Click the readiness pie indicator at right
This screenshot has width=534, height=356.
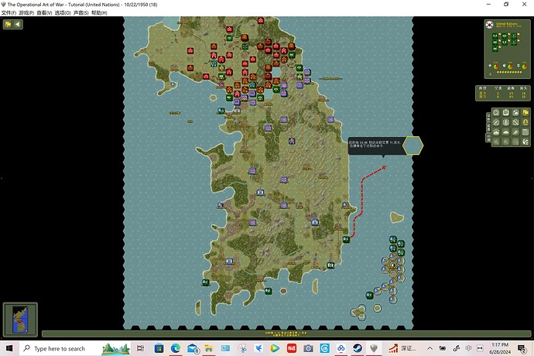524,66
